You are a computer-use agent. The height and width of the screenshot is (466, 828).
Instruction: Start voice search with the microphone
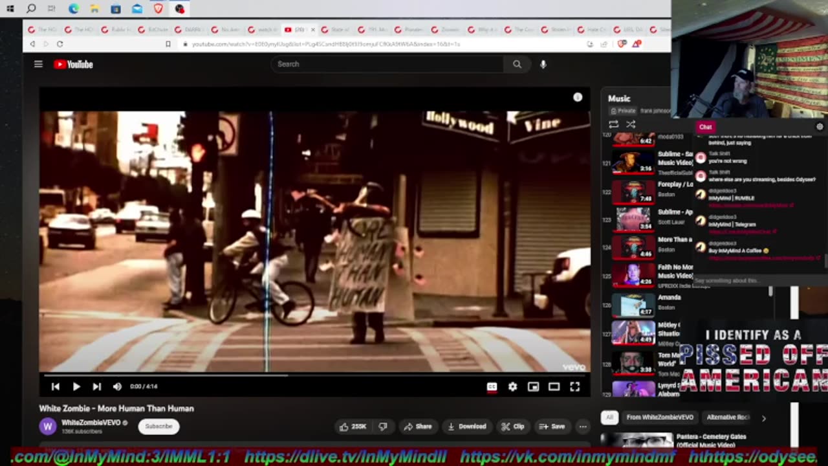pyautogui.click(x=543, y=64)
